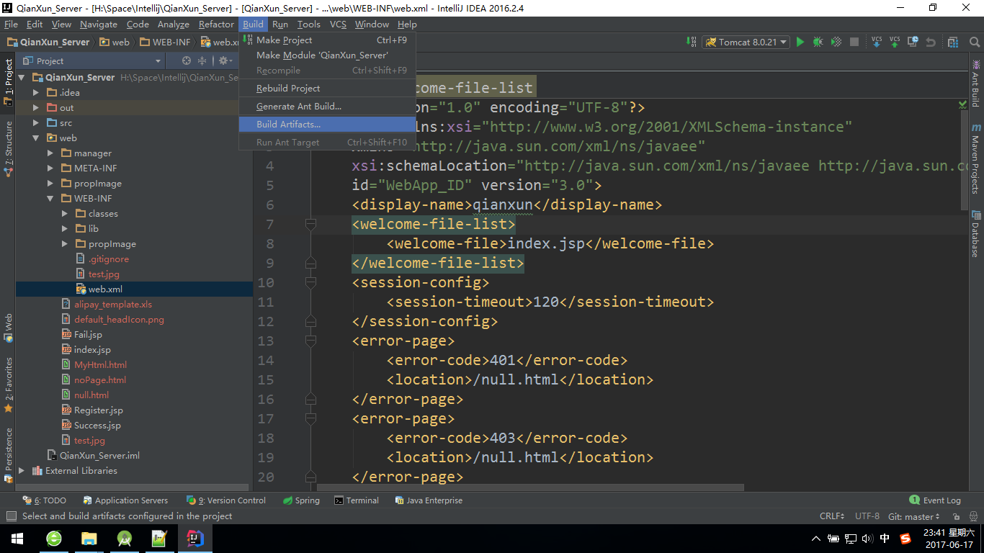984x553 pixels.
Task: Open the Git: master branch menu
Action: point(913,516)
